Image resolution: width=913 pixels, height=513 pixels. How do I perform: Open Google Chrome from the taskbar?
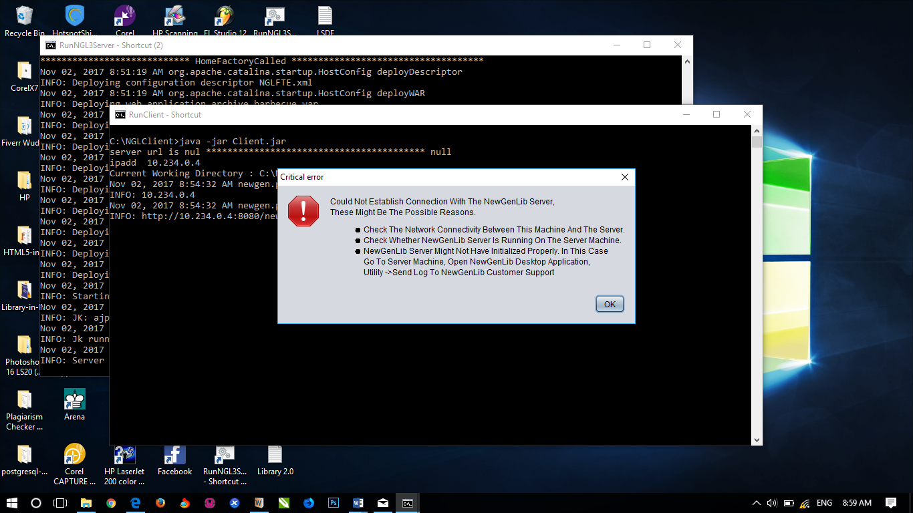pyautogui.click(x=111, y=503)
